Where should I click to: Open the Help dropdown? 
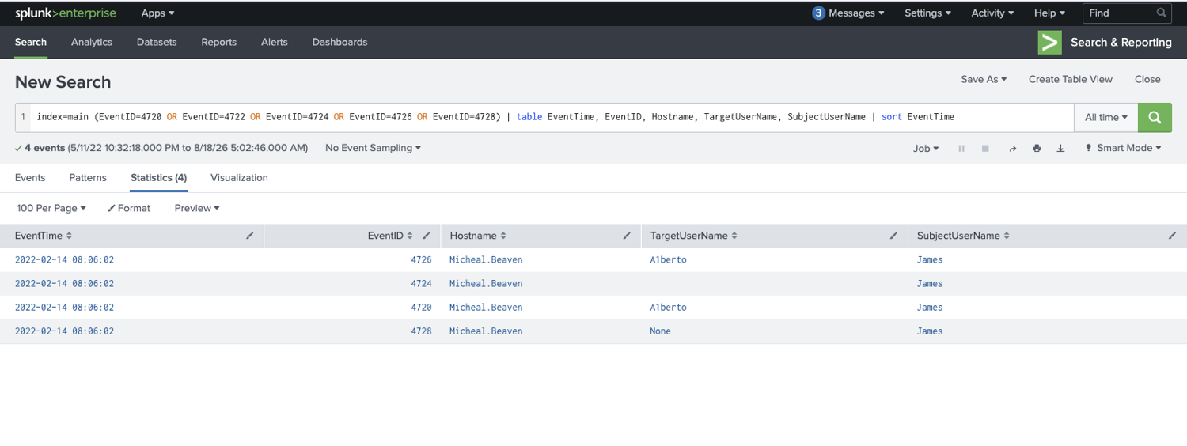1049,13
